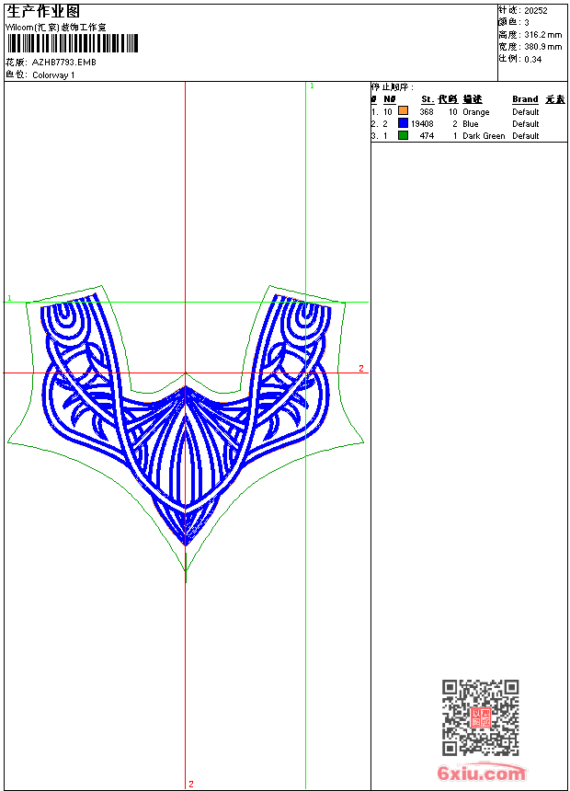The width and height of the screenshot is (570, 791).
Task: Select the Wilcom studio name text
Action: coord(56,28)
